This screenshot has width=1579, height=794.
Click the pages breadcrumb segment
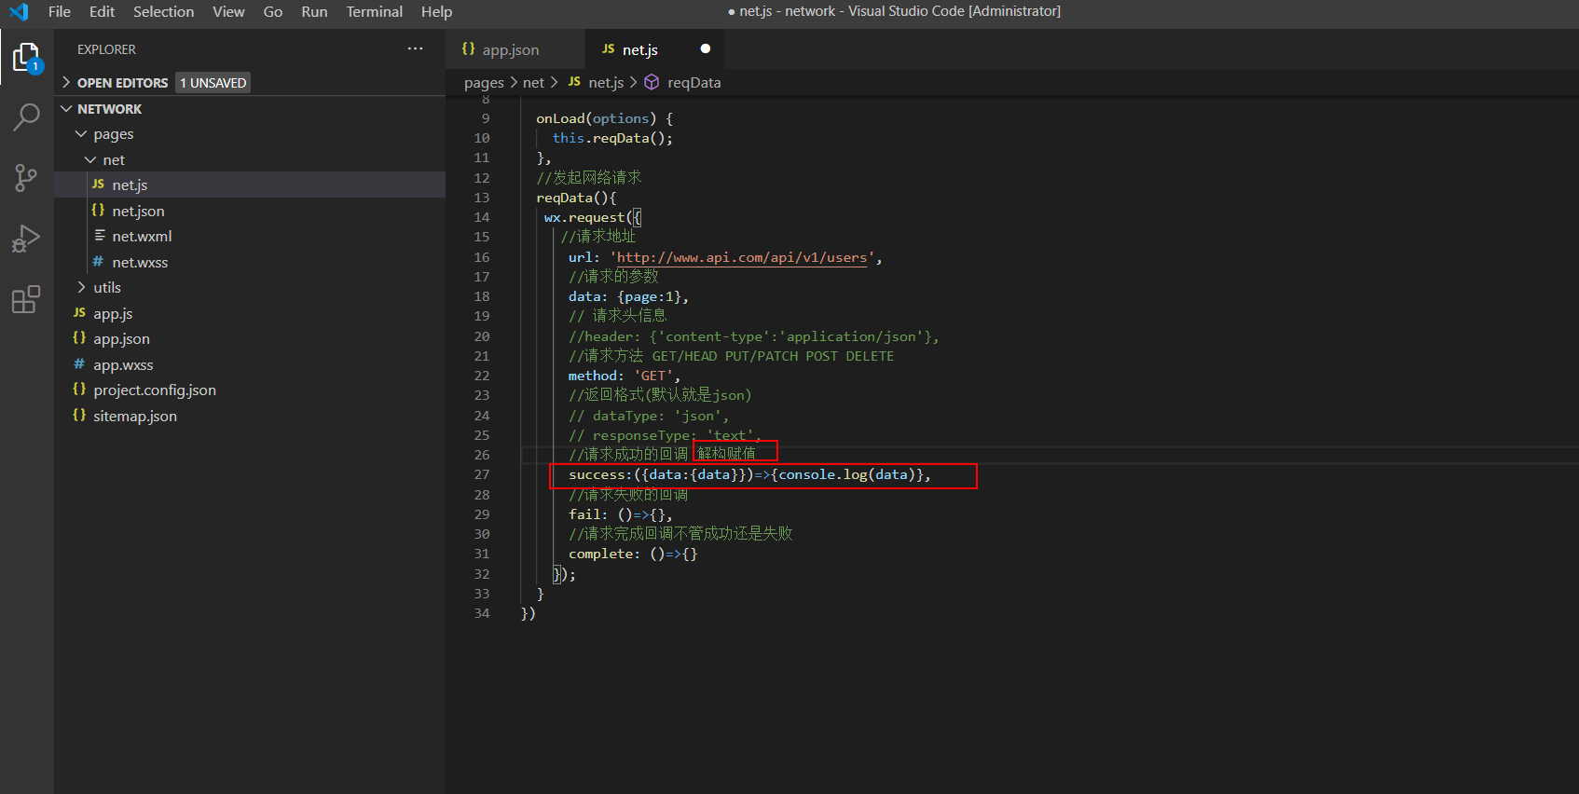(x=484, y=82)
